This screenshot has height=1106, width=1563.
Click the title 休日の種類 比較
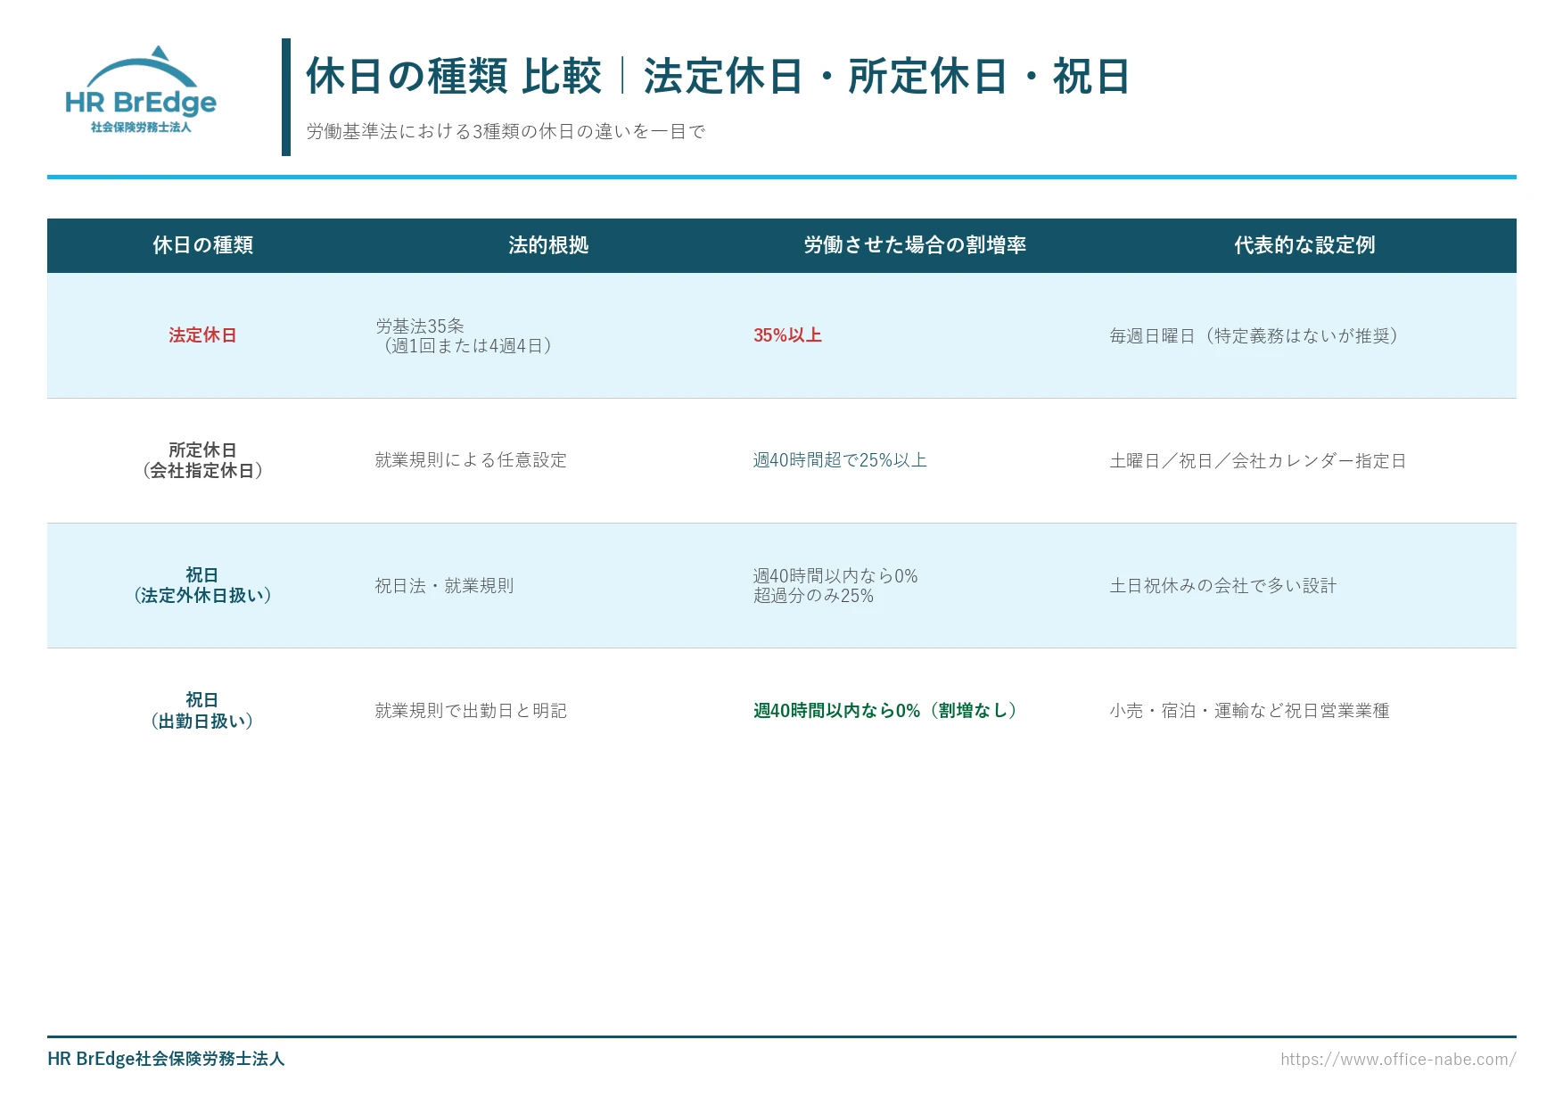pyautogui.click(x=454, y=76)
